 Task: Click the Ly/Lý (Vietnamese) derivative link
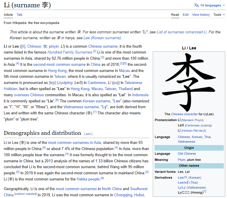point(192,188)
